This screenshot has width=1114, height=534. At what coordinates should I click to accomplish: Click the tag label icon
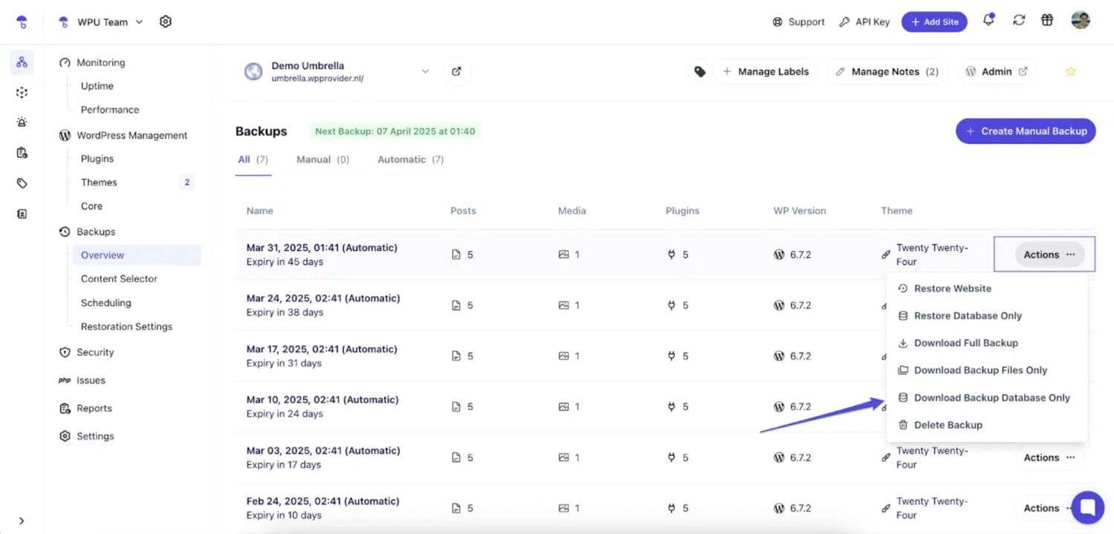pos(700,71)
